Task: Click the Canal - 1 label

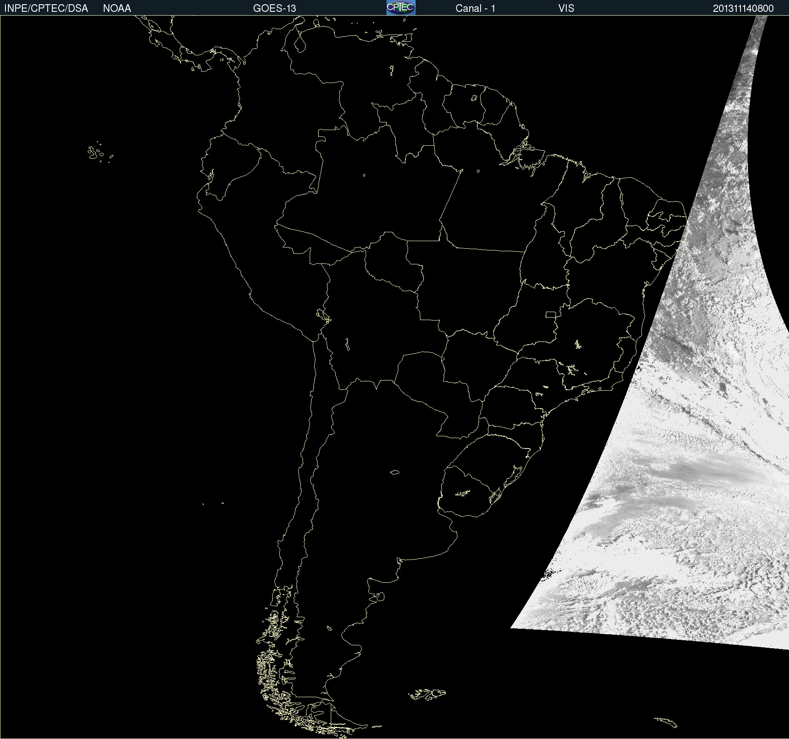Action: click(x=475, y=8)
